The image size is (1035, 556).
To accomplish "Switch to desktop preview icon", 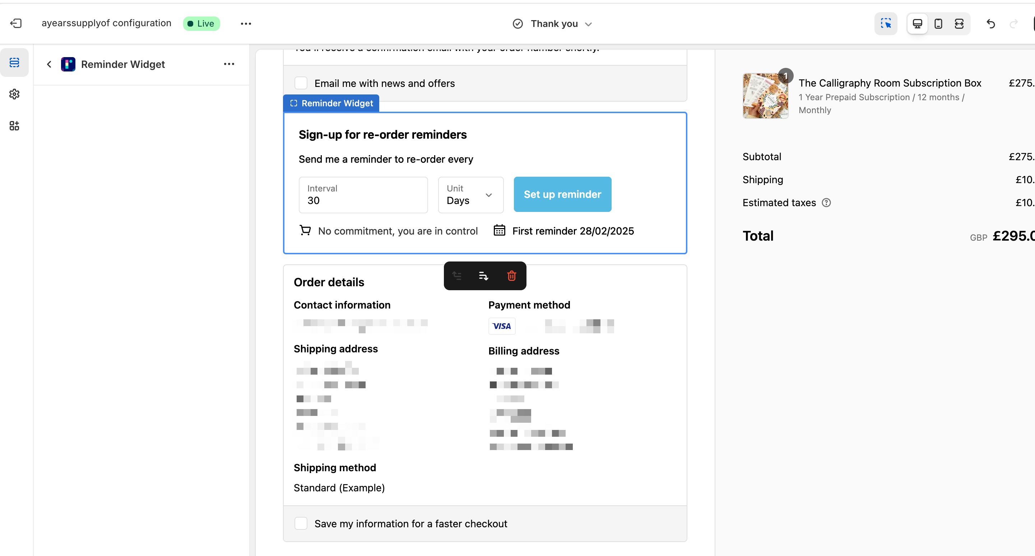I will [x=917, y=24].
